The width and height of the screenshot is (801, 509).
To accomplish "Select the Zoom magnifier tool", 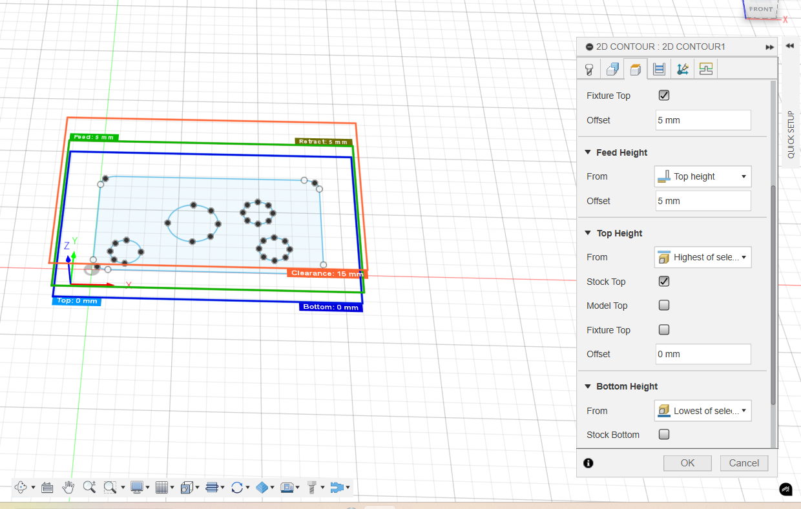I will click(89, 488).
